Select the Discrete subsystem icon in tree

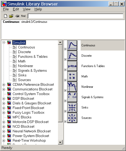point(14,52)
